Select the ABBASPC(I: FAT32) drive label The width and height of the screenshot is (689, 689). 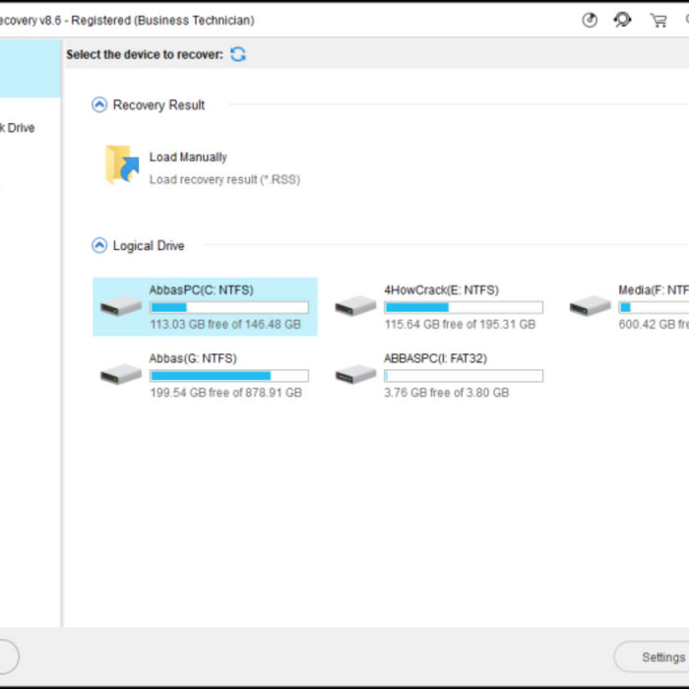point(435,358)
